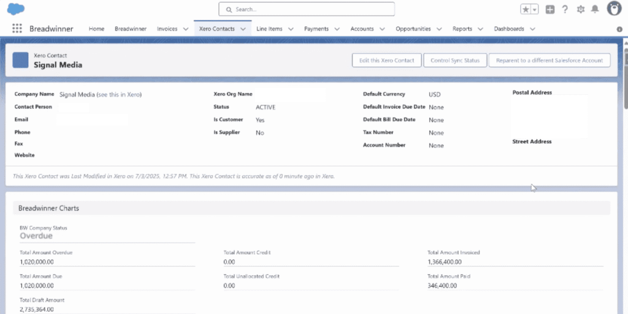Click Total Amount Paid value 346,400.00
Screen dimensions: 628x314
(x=442, y=286)
